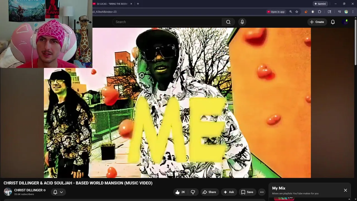Expand subscription notification options chevron
The image size is (357, 201).
pos(61,192)
